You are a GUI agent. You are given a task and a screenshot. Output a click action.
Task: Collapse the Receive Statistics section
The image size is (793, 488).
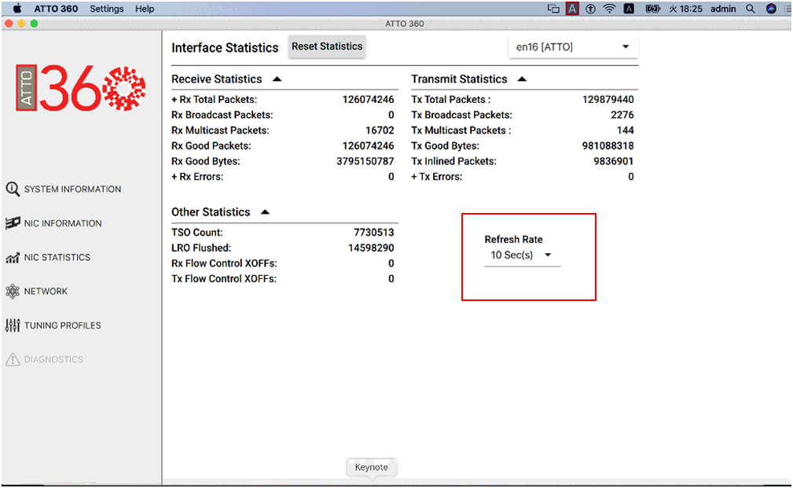coord(277,79)
